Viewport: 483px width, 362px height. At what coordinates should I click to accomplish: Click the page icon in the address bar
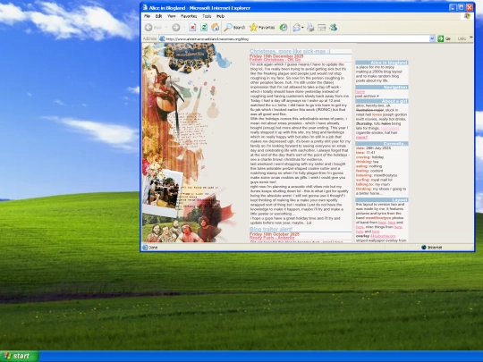click(x=162, y=38)
